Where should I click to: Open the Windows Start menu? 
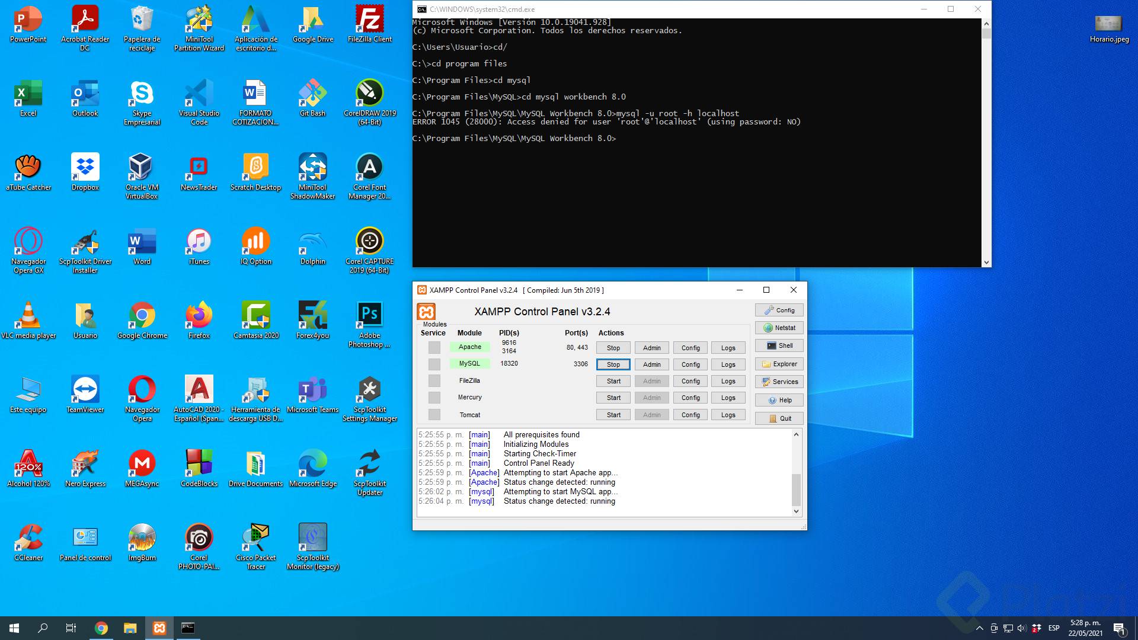click(14, 628)
